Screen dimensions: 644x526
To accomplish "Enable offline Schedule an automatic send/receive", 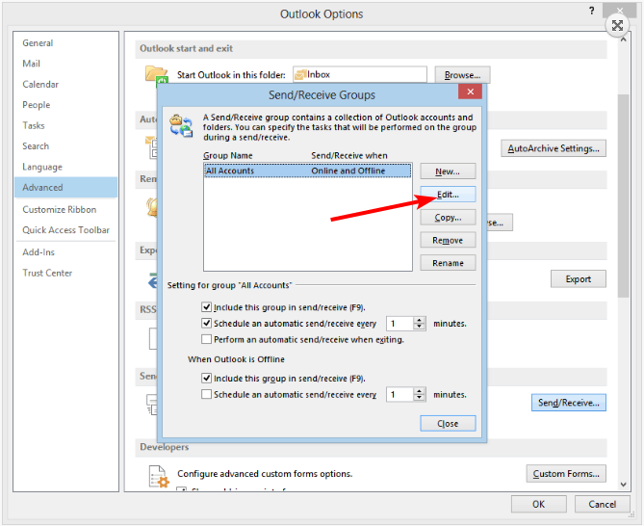I will tap(207, 394).
